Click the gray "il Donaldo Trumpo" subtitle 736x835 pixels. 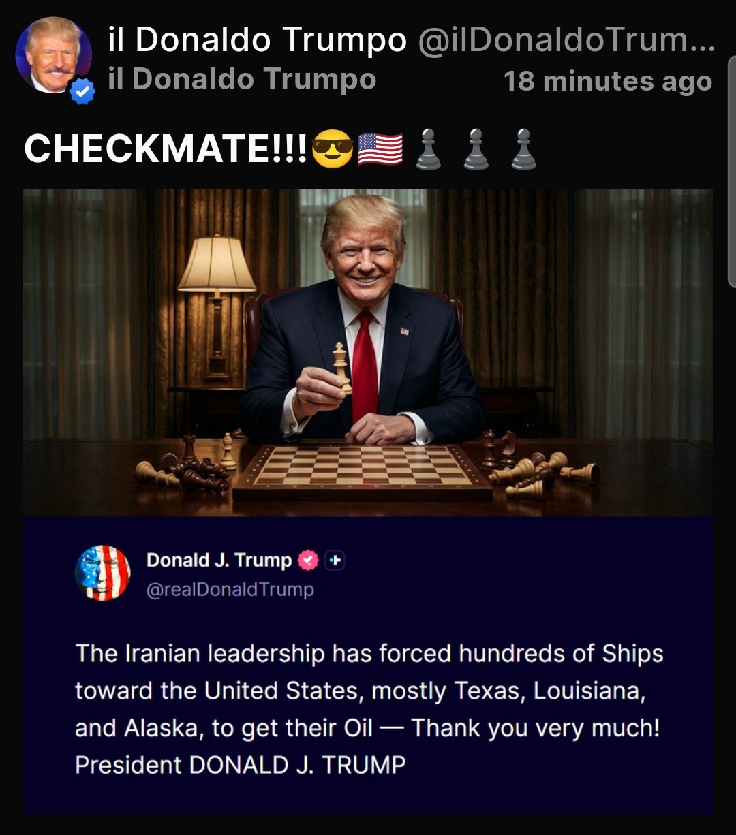(x=242, y=79)
